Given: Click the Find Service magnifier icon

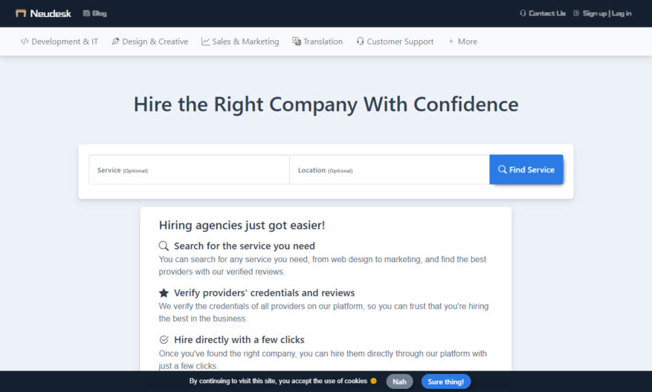Looking at the screenshot, I should click(x=503, y=169).
